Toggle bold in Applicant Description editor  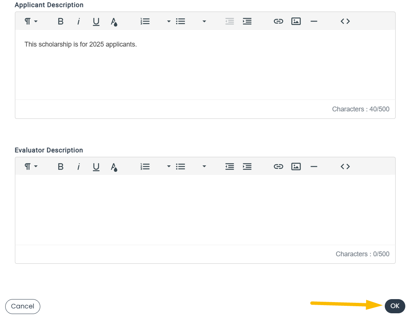[x=60, y=21]
